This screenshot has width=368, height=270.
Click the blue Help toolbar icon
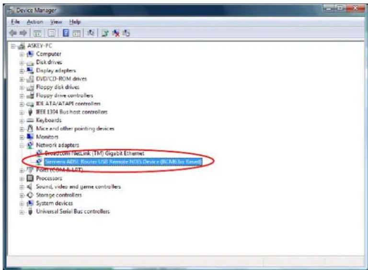66,33
